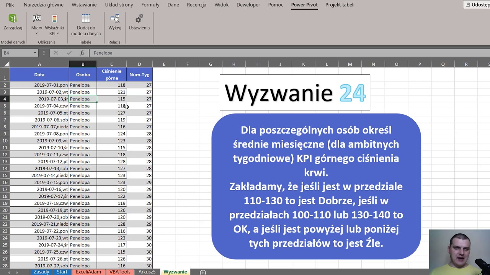Screen dimensions: 490x275
Task: Click the formula bar options dots
Action: (44, 53)
